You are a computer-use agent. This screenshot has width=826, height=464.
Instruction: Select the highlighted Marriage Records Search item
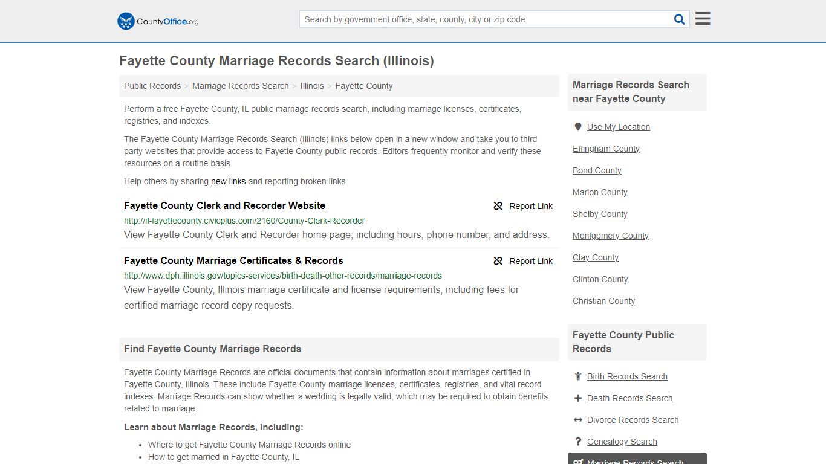coord(637,459)
